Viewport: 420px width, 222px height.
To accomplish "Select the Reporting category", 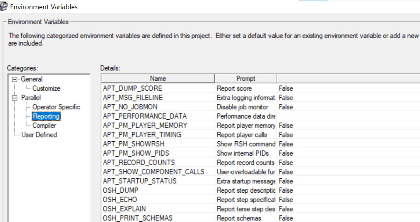I will (46, 116).
